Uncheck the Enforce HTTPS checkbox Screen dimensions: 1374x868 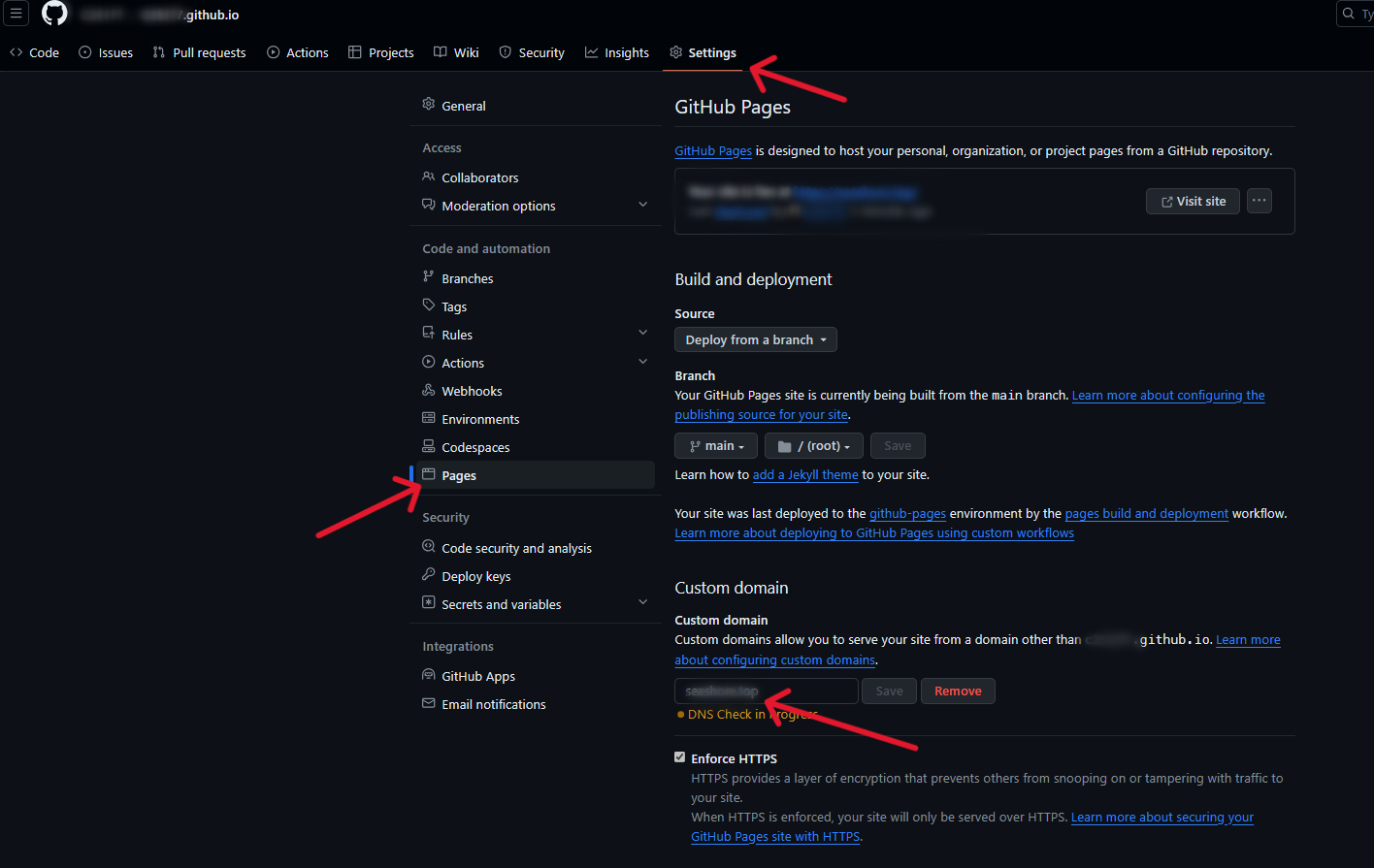coord(680,757)
